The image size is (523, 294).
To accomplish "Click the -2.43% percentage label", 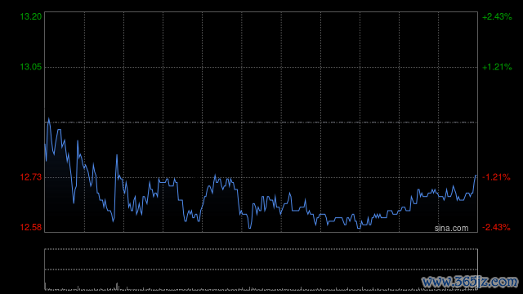I will pyautogui.click(x=496, y=227).
